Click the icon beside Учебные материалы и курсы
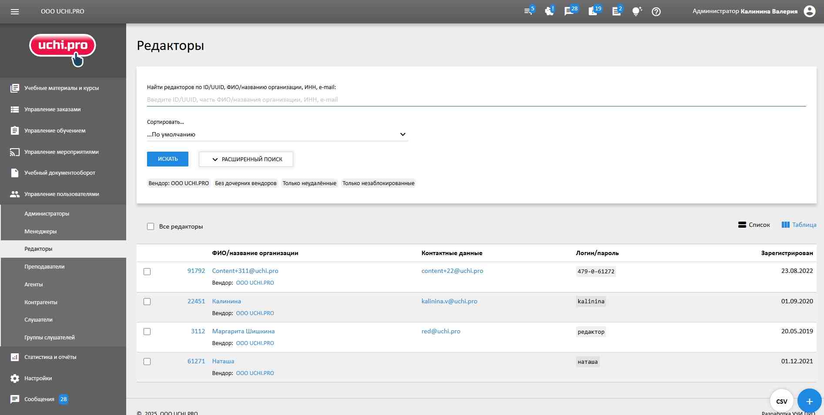824x415 pixels. point(15,88)
